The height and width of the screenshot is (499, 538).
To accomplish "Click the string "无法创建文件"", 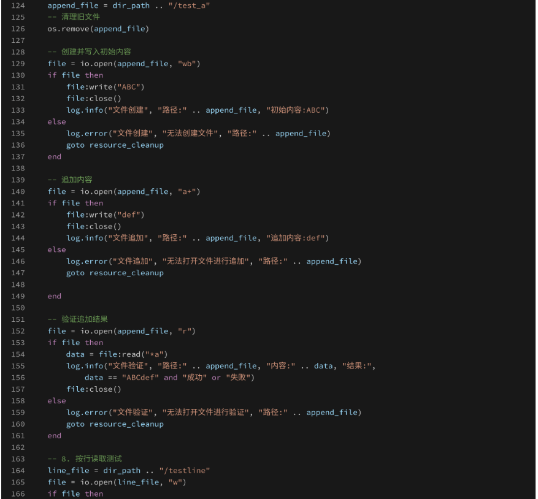I will (190, 134).
